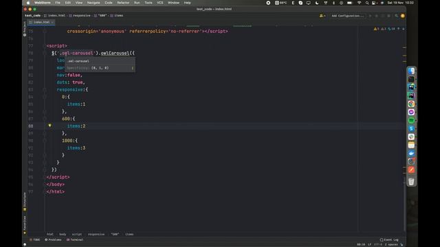Open the VCS menu

click(x=160, y=3)
